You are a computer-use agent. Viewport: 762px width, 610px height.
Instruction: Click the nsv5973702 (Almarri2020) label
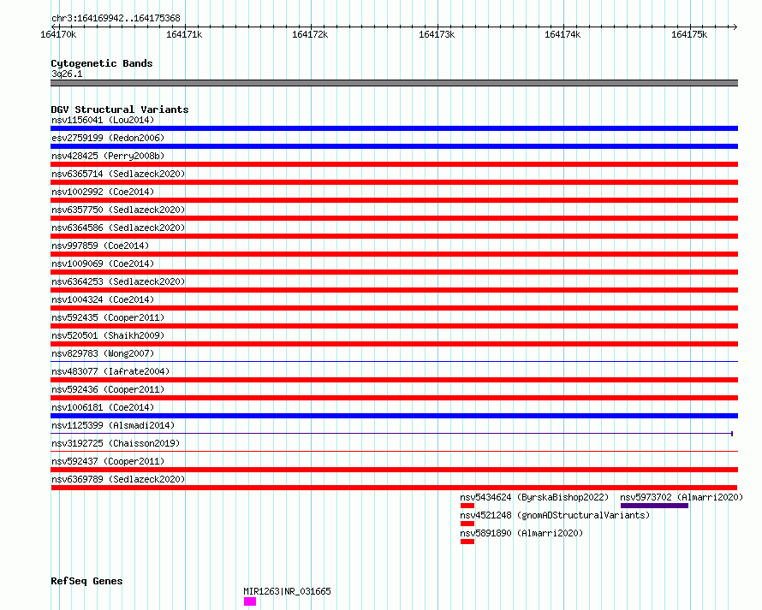682,497
